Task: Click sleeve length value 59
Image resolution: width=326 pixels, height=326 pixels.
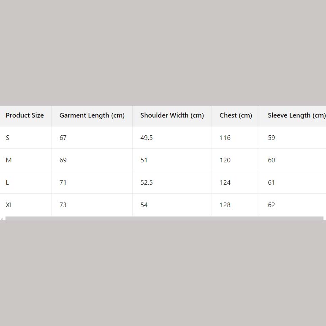Action: [x=271, y=138]
